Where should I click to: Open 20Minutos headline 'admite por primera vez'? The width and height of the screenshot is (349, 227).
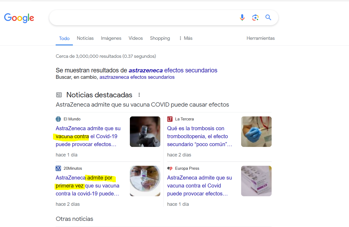(88, 186)
